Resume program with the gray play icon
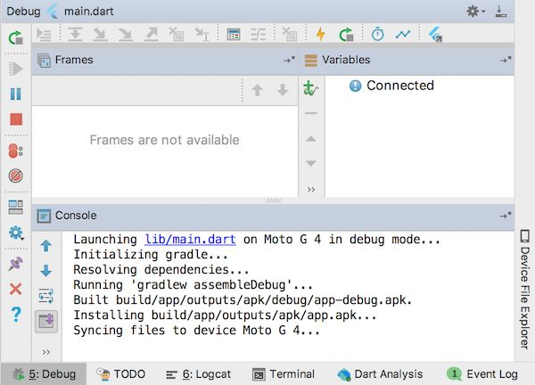 [x=16, y=69]
